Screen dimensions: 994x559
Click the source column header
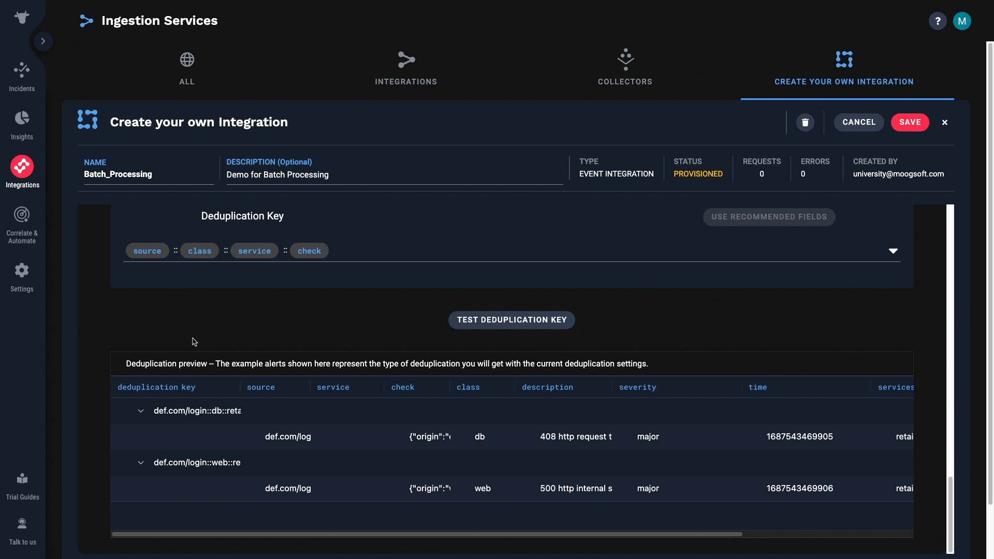[x=261, y=387]
